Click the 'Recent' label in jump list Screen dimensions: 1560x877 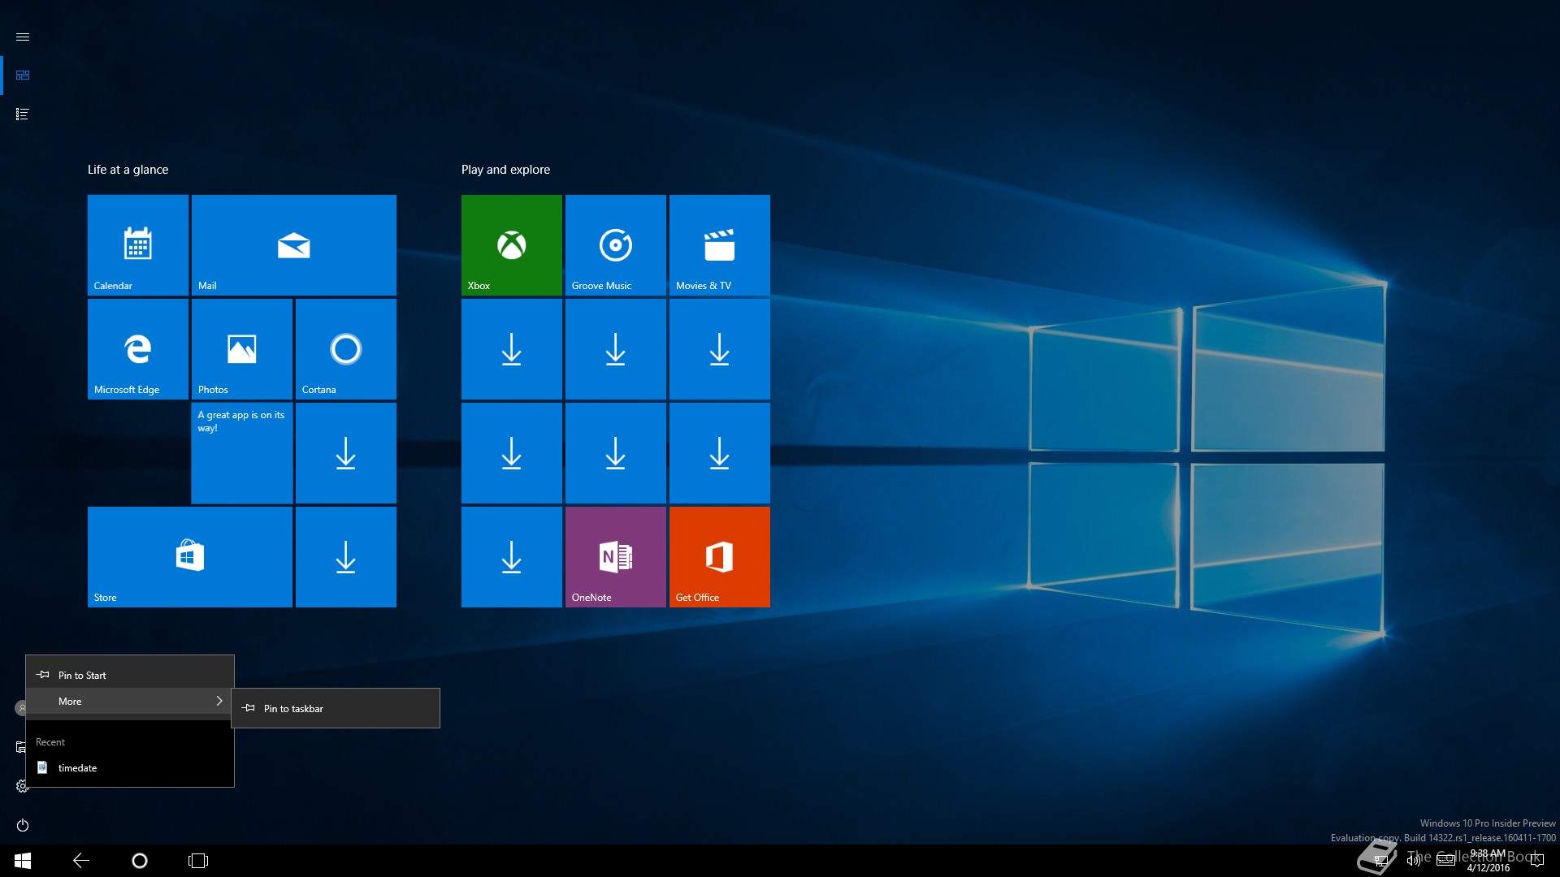pos(50,742)
